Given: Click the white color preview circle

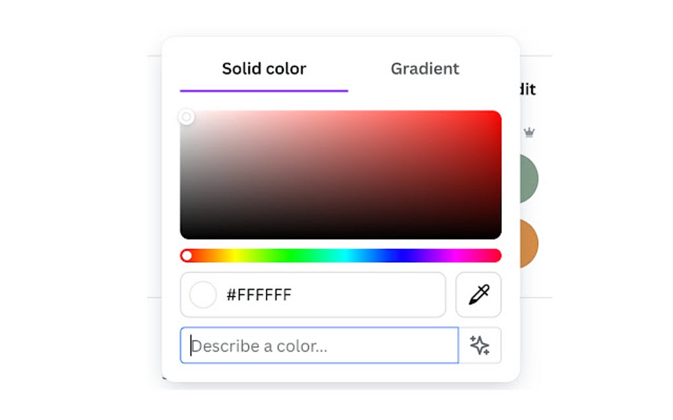Looking at the screenshot, I should pyautogui.click(x=202, y=295).
